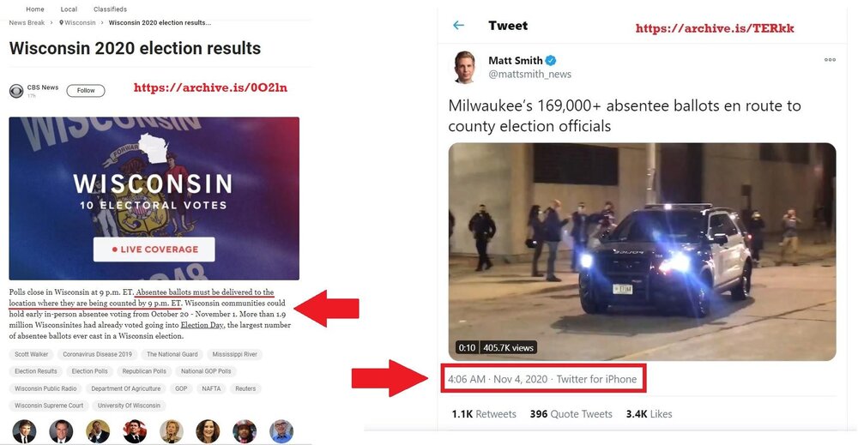Open the three-dot tweet options menu
Image resolution: width=858 pixels, height=445 pixels.
coord(830,59)
